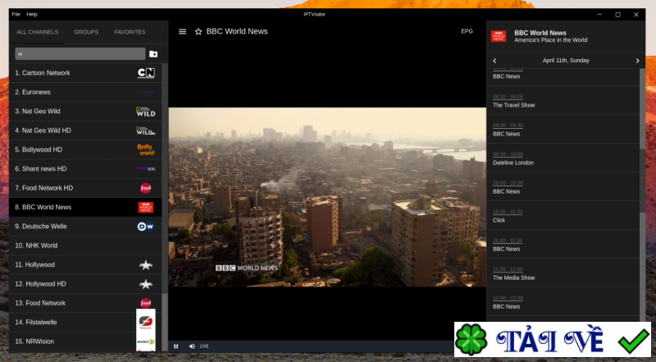656x362 pixels.
Task: Select channel 5. Bollywood HD
Action: 85,149
